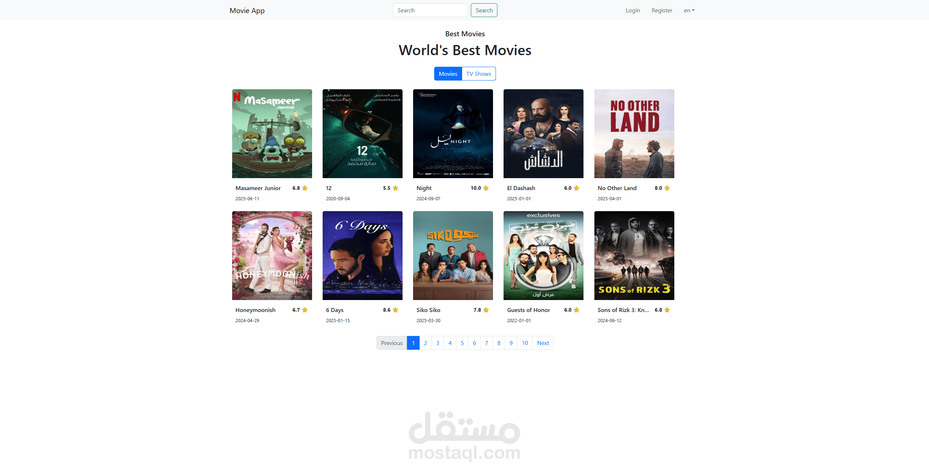This screenshot has width=929, height=472.
Task: Open the Sons of Rizk 3 poster
Action: click(x=634, y=255)
